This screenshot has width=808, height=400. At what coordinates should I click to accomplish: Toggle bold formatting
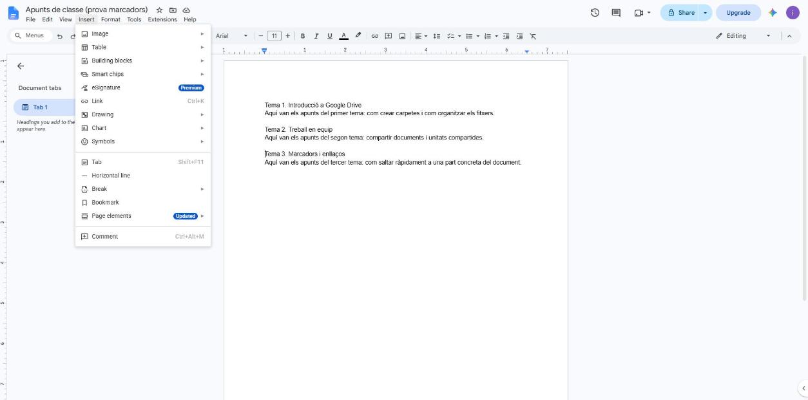[303, 36]
